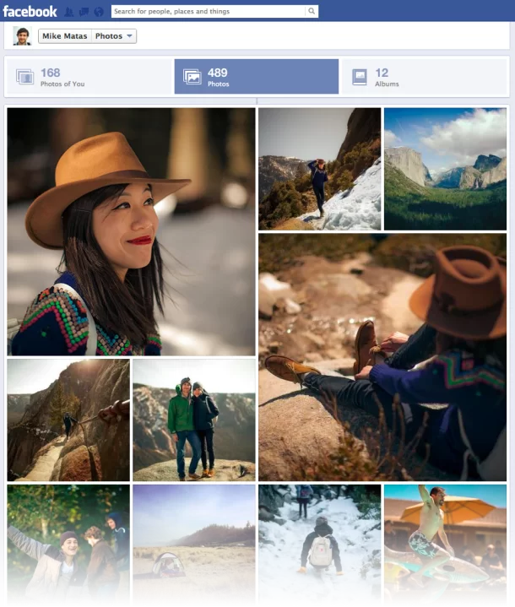This screenshot has height=607, width=515.
Task: Open large photo of woman in hat
Action: [131, 231]
